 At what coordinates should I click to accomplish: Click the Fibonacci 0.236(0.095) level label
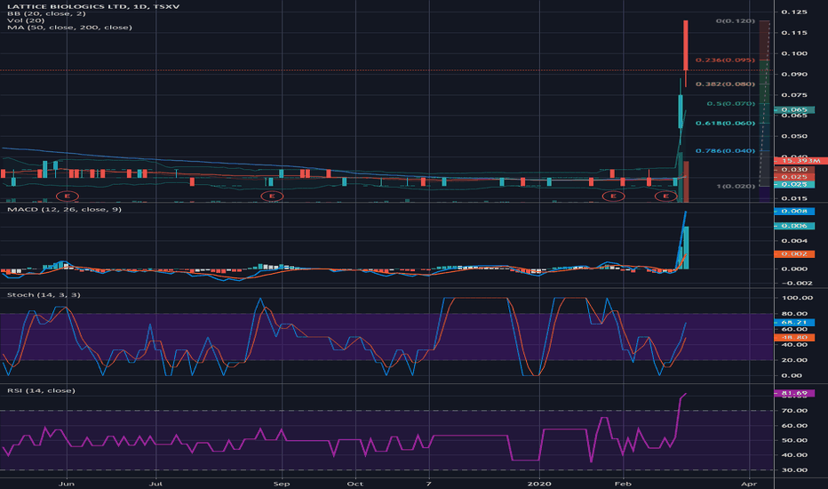pos(725,60)
